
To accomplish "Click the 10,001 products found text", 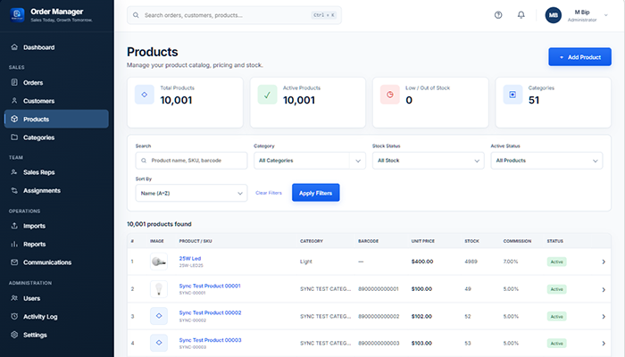I will click(x=159, y=224).
